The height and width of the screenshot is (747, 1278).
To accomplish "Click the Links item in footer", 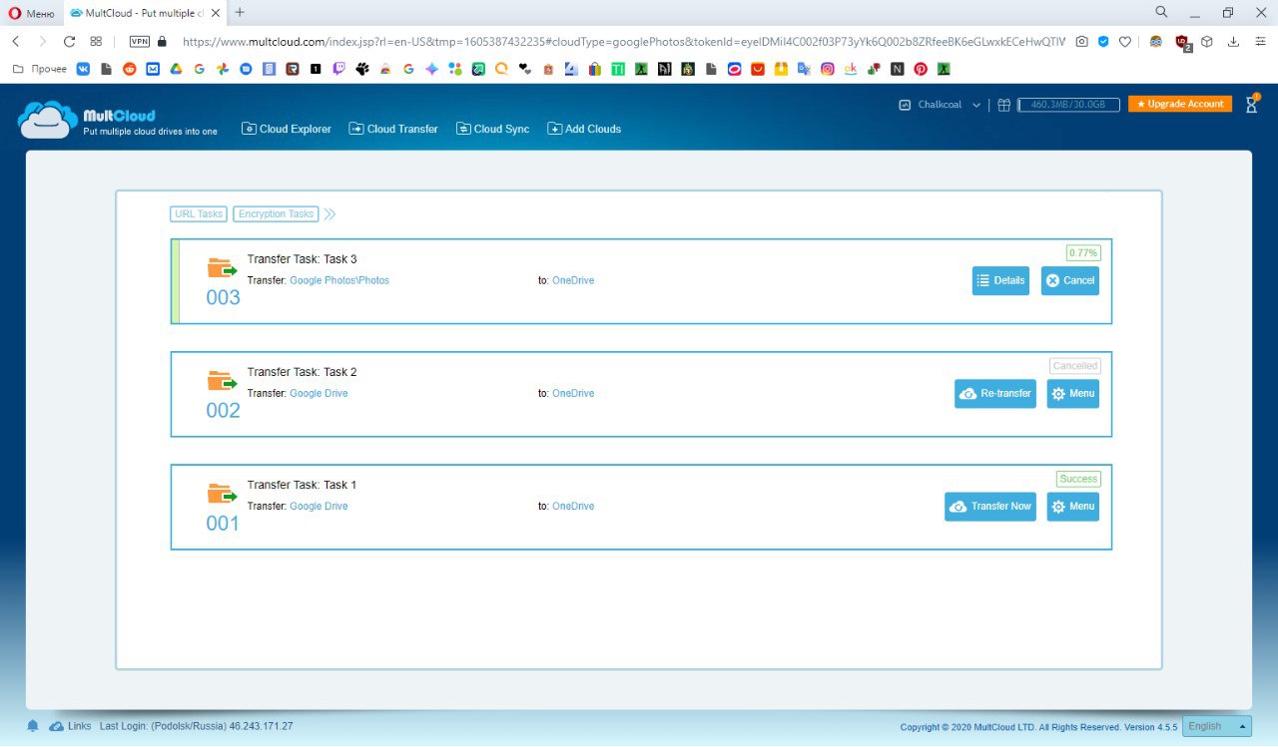I will (70, 726).
